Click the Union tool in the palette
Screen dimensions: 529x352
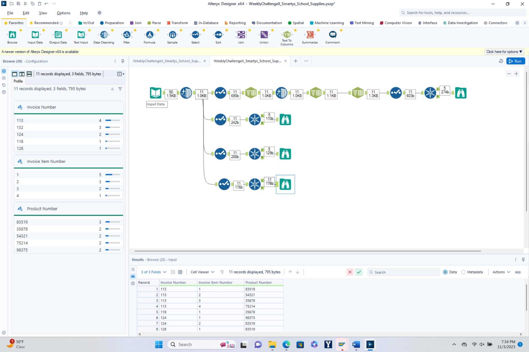click(x=264, y=35)
